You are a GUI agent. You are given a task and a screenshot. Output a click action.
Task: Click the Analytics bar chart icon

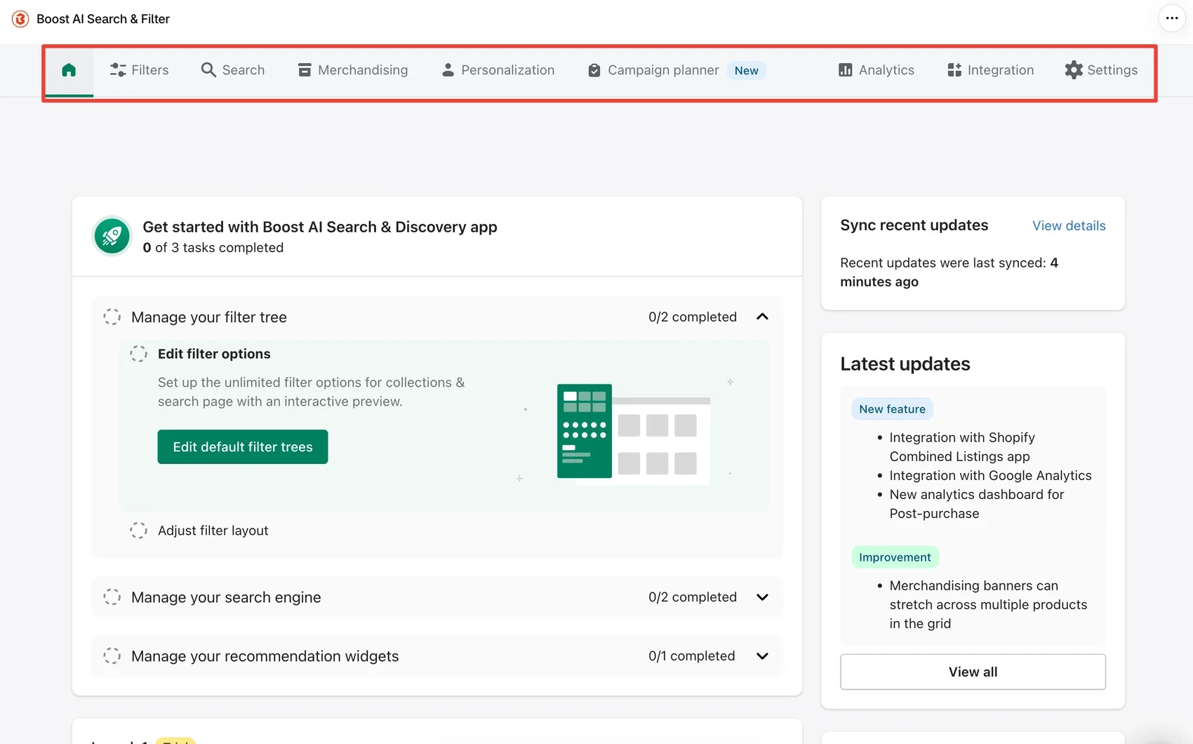845,70
